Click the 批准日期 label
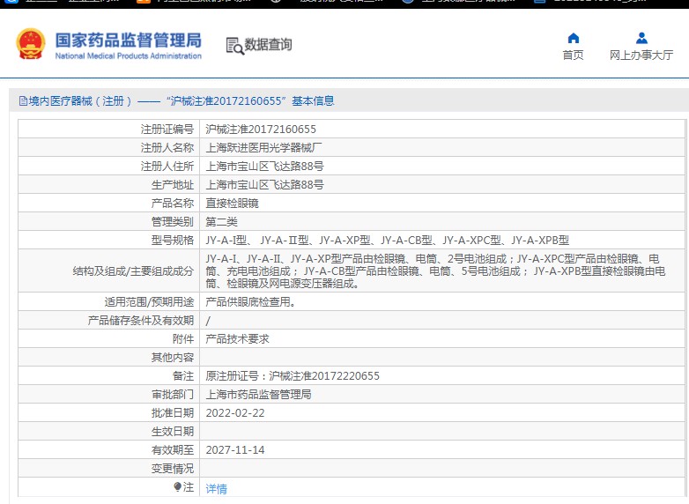This screenshot has height=504, width=689. (x=173, y=413)
